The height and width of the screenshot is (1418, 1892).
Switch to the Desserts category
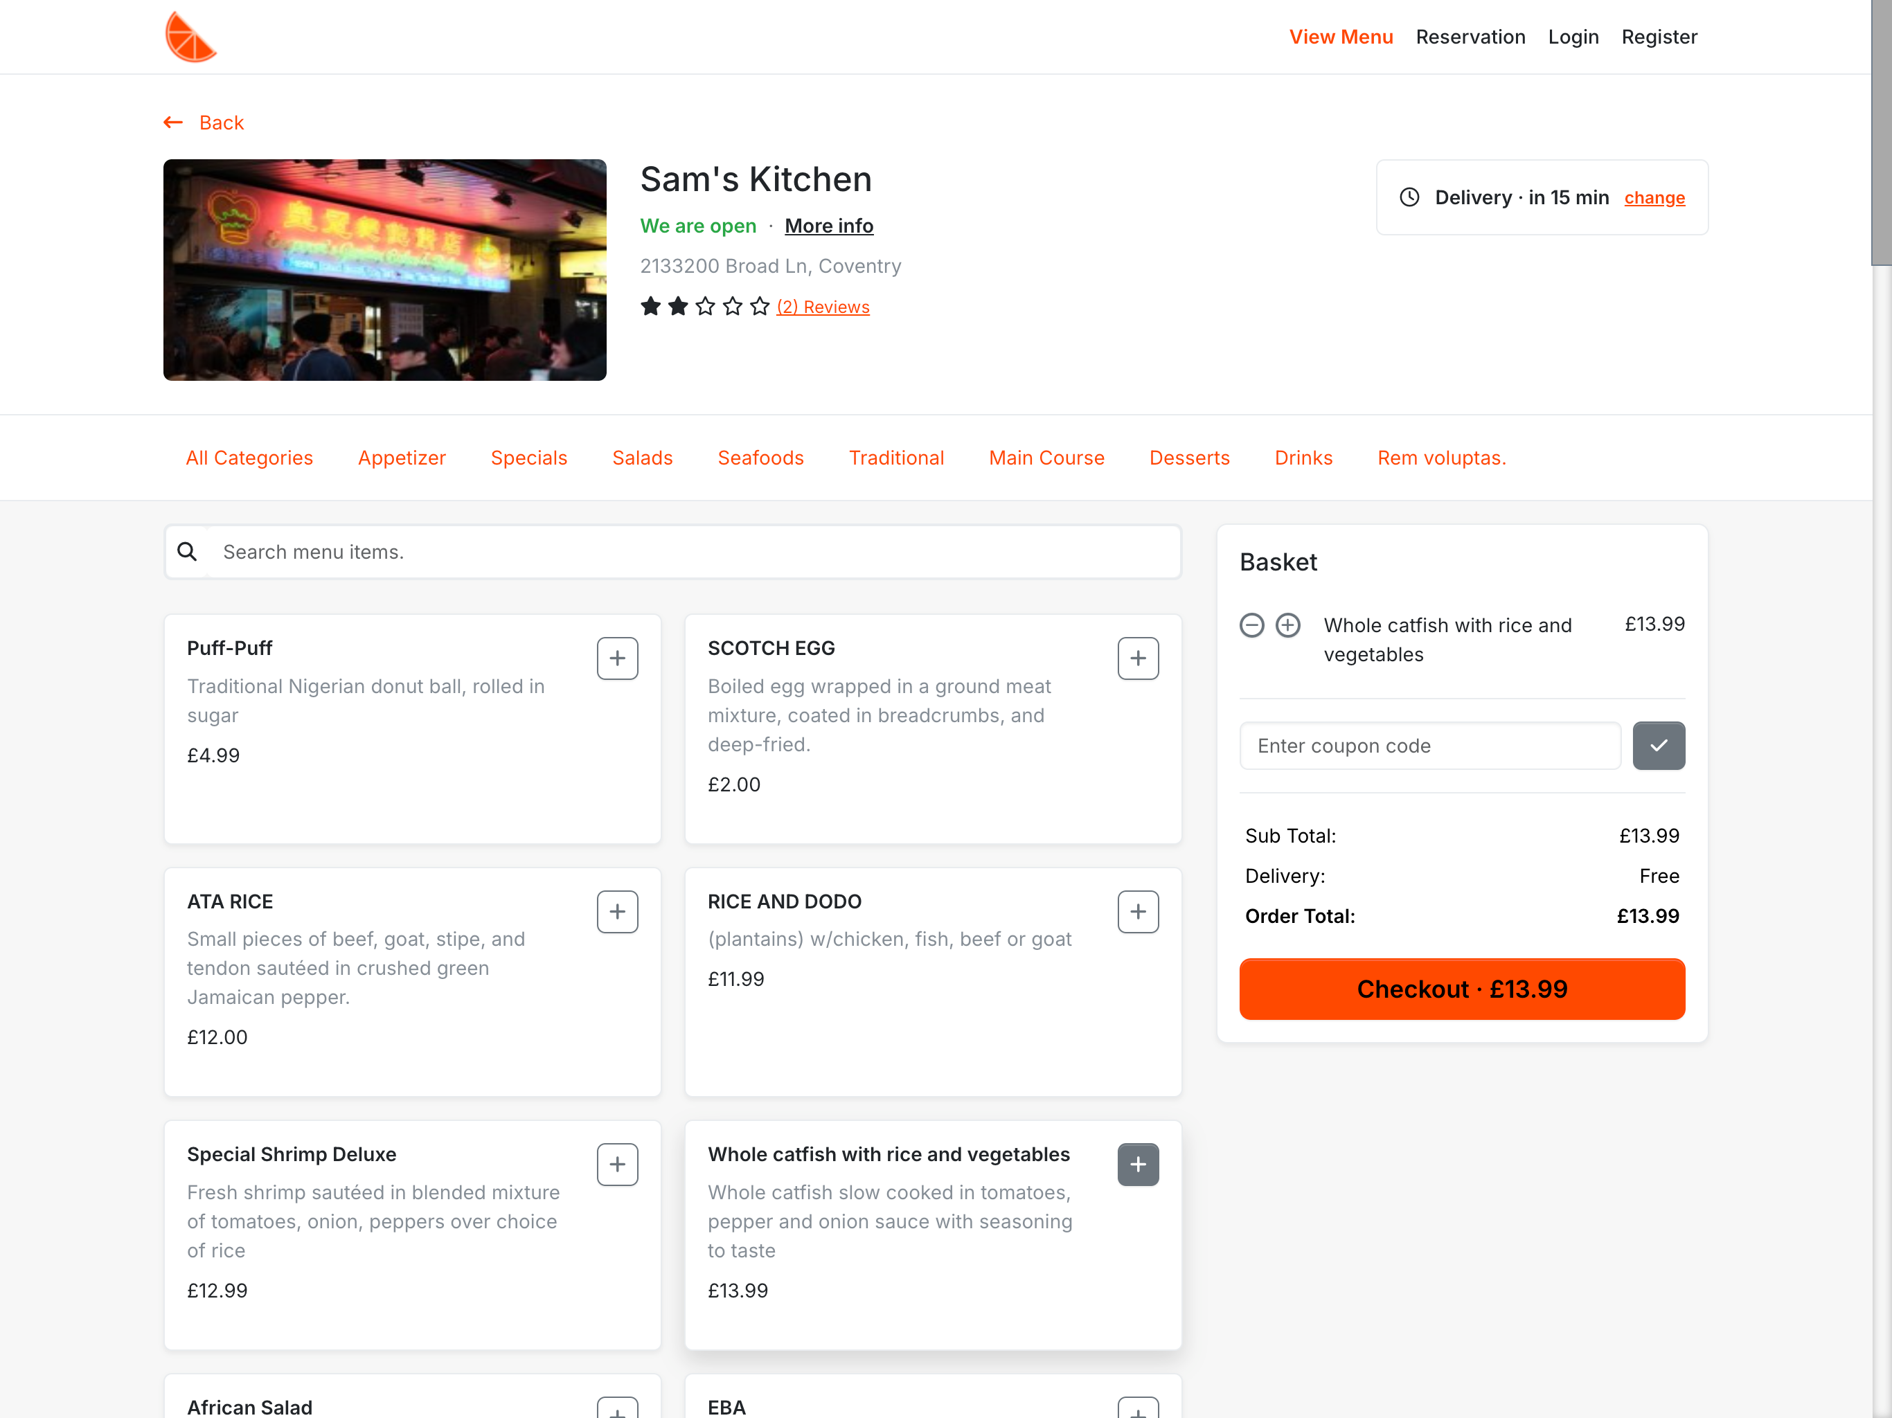pos(1189,458)
